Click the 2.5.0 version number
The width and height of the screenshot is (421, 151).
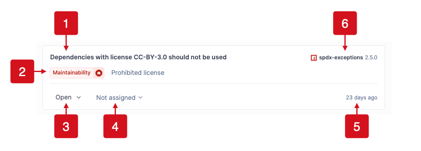pos(371,58)
